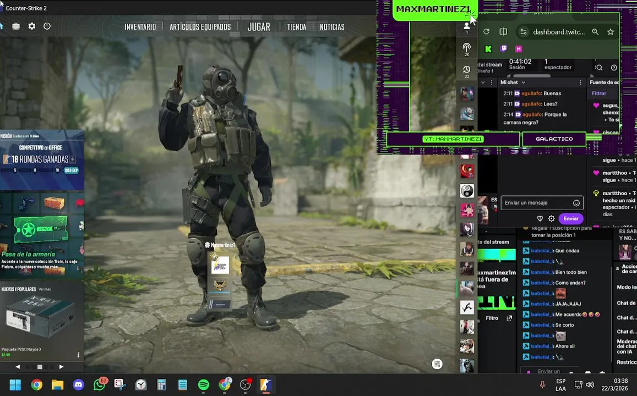Click Isabellal message 'Que ondaa'
The height and width of the screenshot is (396, 637).
click(551, 251)
